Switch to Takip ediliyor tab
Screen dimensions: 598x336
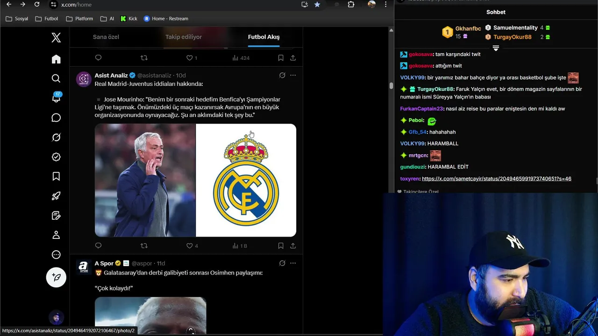pyautogui.click(x=184, y=37)
